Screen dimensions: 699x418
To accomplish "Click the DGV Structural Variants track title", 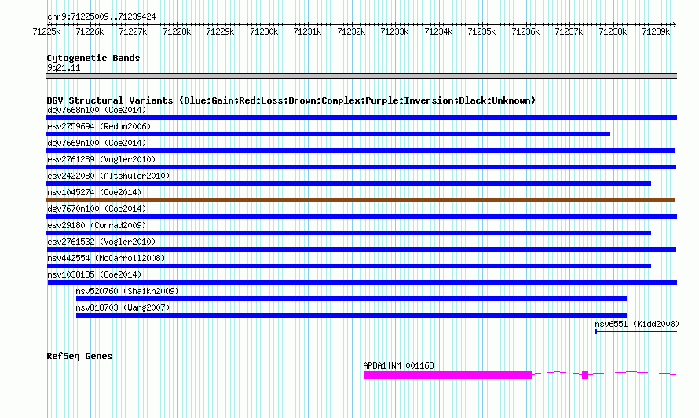I will [291, 100].
